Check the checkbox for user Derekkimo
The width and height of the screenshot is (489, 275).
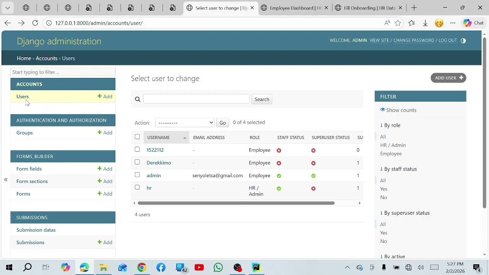click(137, 162)
